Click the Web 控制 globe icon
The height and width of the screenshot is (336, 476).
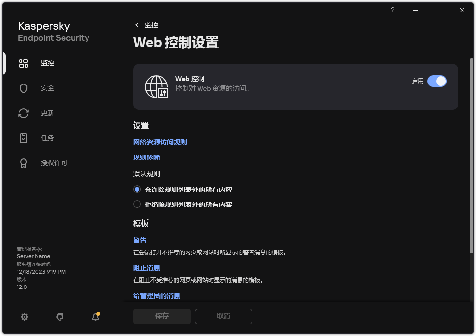point(156,87)
